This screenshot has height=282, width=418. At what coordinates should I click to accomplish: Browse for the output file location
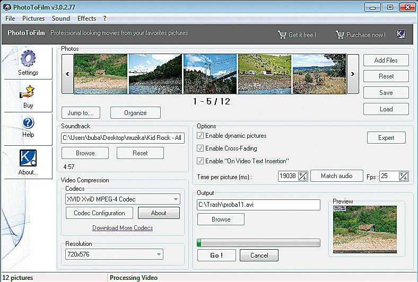(x=221, y=219)
